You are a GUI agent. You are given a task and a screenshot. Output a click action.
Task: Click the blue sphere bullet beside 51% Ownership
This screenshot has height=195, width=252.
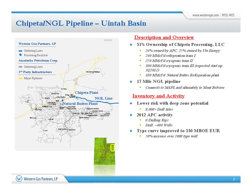(x=131, y=45)
